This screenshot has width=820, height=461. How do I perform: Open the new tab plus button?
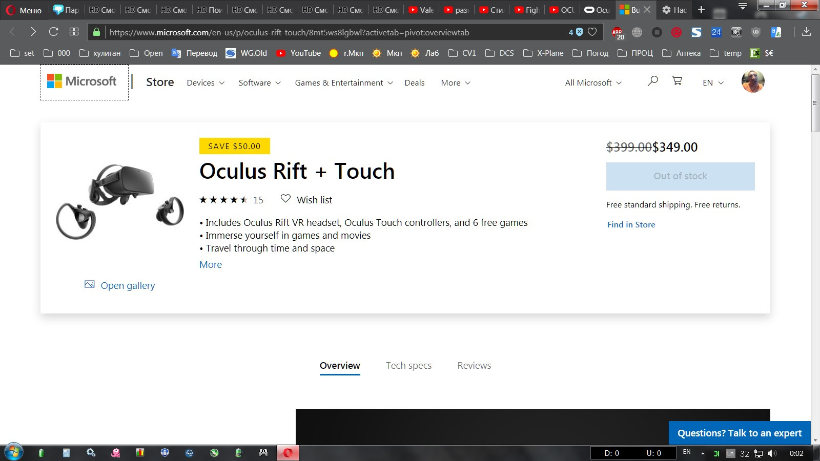click(701, 10)
